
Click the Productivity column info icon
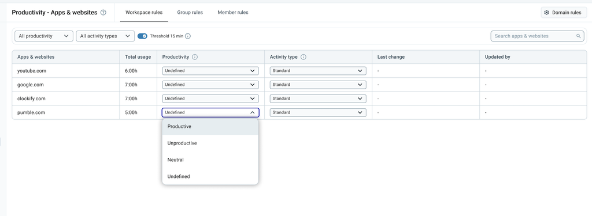pyautogui.click(x=195, y=57)
